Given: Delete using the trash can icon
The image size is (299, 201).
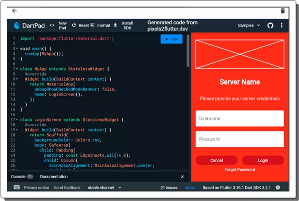Looking at the screenshot, I should tap(283, 11).
